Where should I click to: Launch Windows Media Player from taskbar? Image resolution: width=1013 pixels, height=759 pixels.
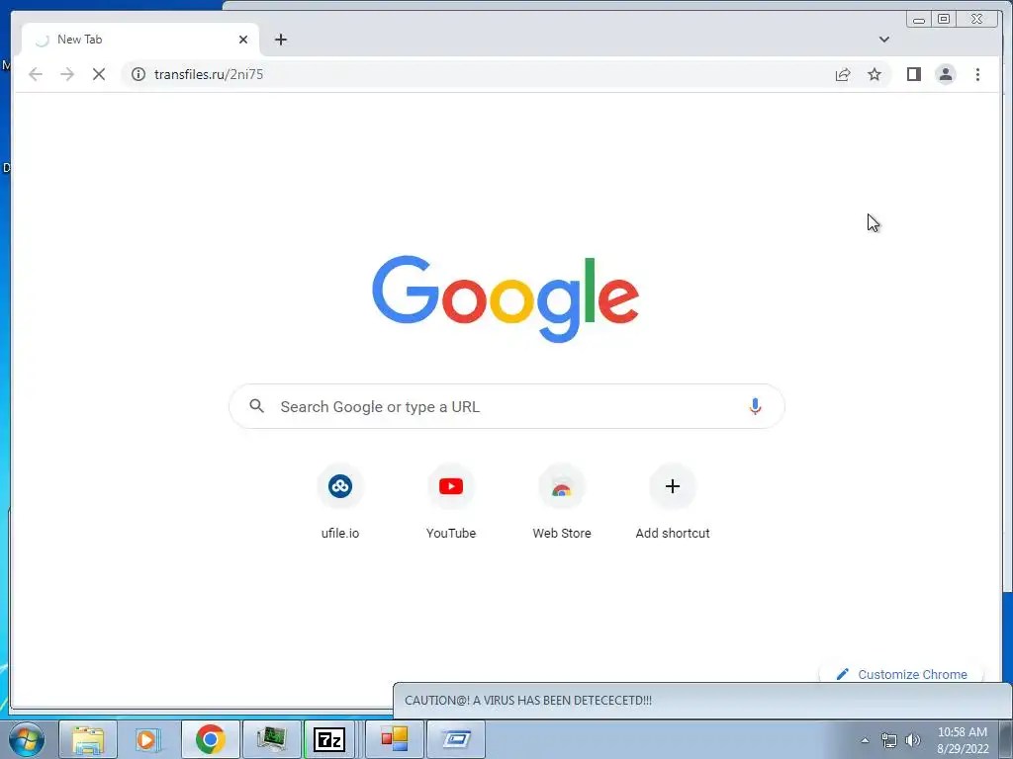(148, 739)
